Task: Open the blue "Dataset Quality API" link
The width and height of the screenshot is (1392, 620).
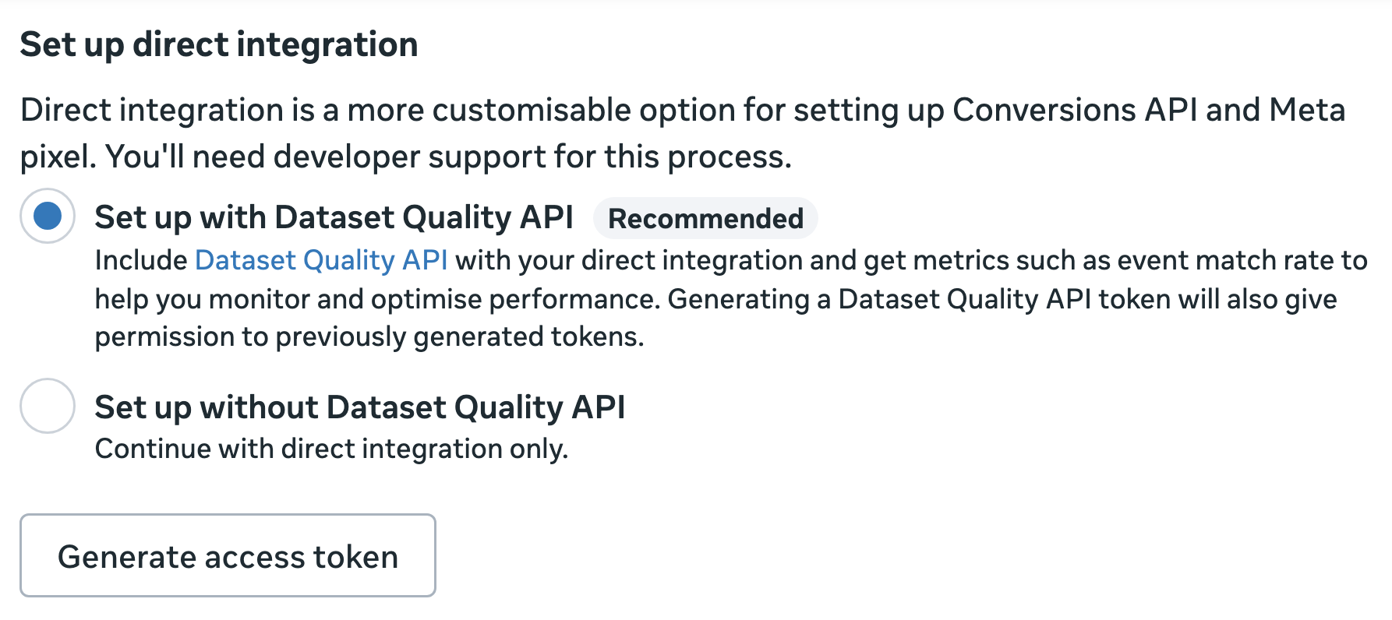Action: 321,260
